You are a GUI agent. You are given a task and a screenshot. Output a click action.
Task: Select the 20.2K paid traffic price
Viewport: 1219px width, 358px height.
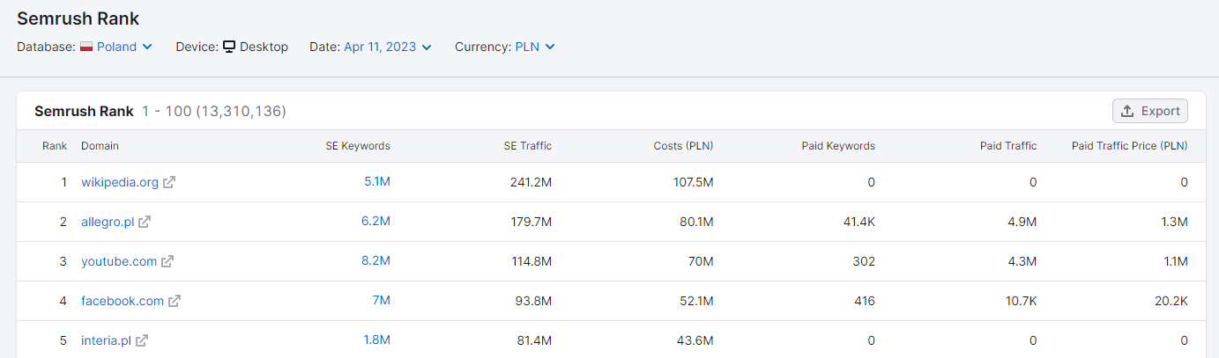[1172, 301]
